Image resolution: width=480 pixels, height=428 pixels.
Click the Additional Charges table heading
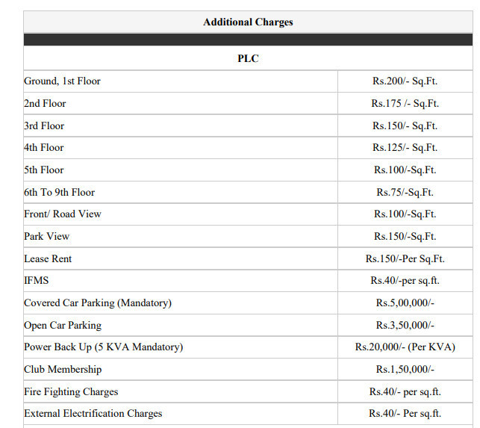point(248,22)
